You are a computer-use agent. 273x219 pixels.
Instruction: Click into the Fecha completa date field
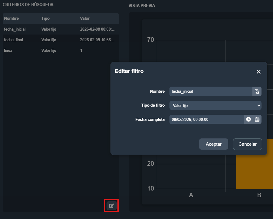pos(206,119)
